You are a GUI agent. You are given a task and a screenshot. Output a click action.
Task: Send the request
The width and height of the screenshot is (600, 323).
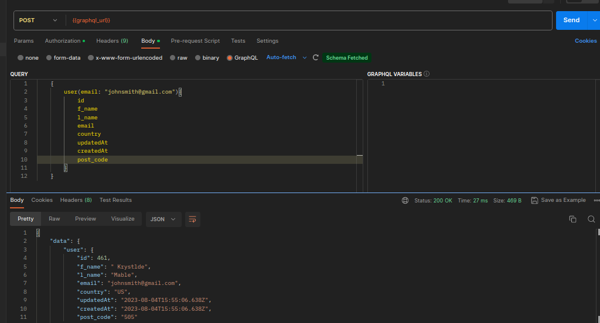tap(571, 20)
